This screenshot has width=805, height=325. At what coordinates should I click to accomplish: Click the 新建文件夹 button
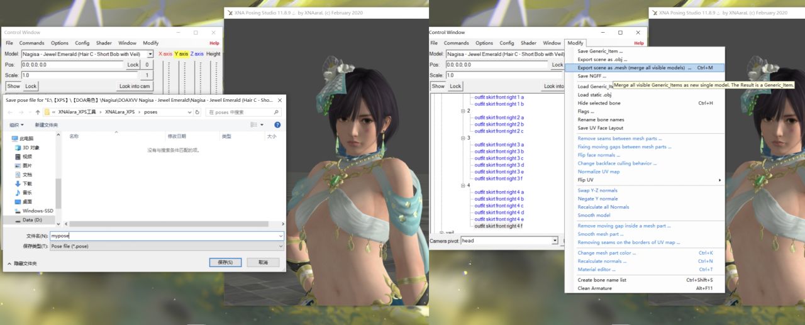click(46, 124)
